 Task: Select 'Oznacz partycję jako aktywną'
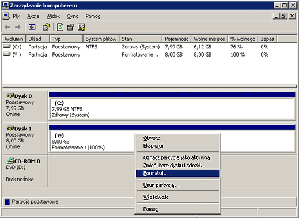pos(178,157)
